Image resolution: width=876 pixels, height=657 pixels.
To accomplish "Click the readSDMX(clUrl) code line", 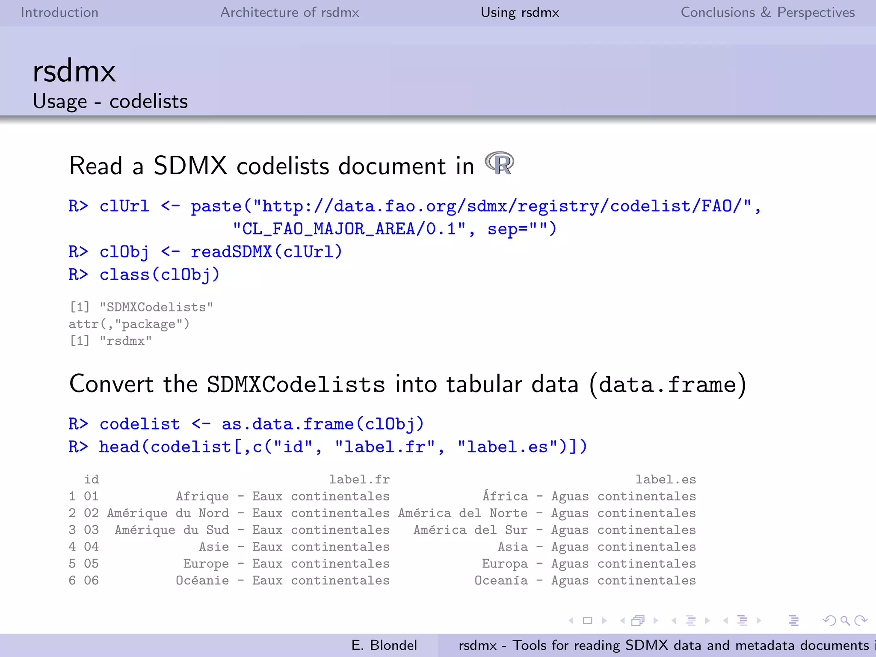I will pyautogui.click(x=205, y=252).
